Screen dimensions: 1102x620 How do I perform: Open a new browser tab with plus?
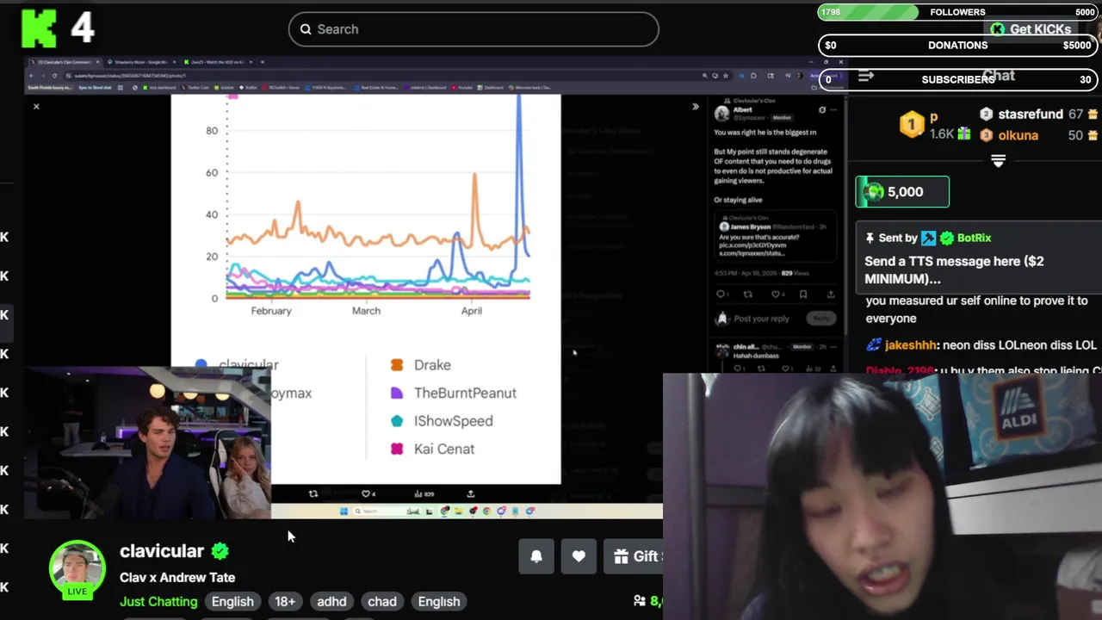click(263, 62)
